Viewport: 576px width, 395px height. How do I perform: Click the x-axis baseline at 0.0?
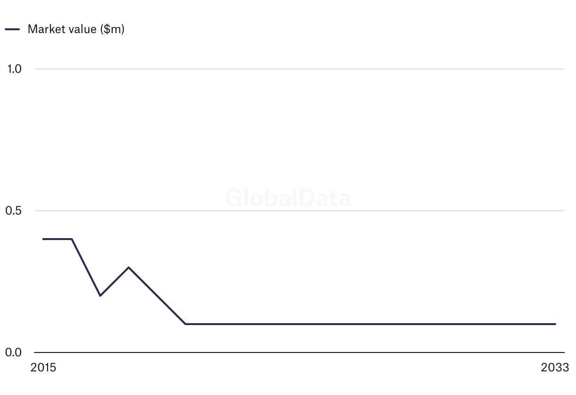click(x=299, y=352)
